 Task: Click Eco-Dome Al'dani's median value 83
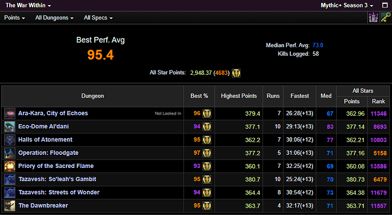[x=330, y=127]
